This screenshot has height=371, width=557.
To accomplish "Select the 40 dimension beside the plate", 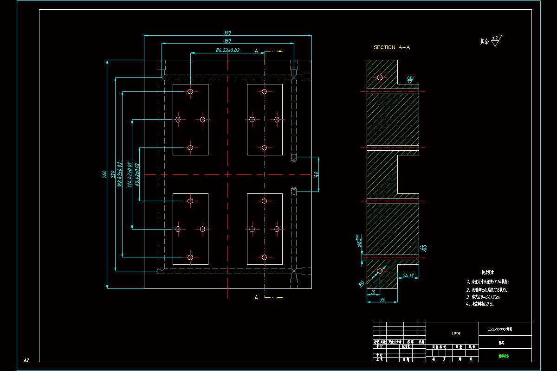I will click(317, 174).
